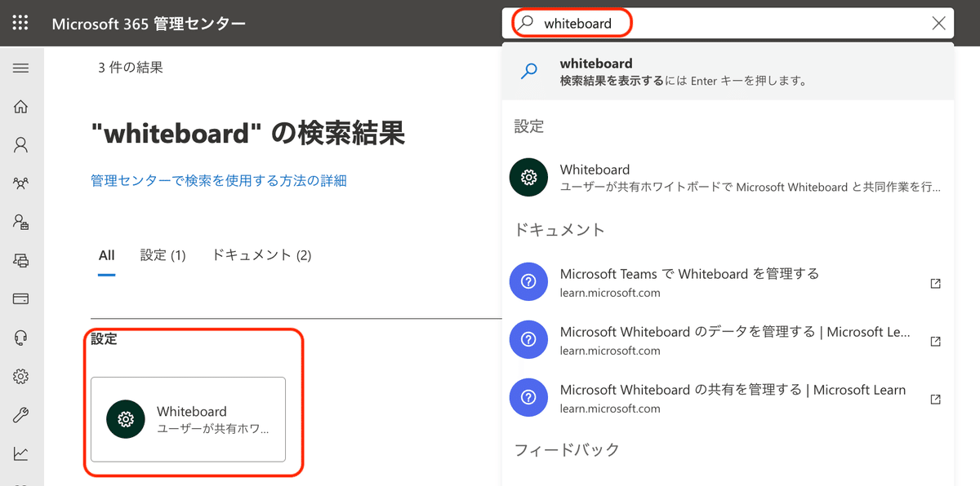Clear the search box with X

[939, 24]
